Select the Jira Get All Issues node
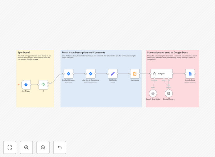 [68, 74]
